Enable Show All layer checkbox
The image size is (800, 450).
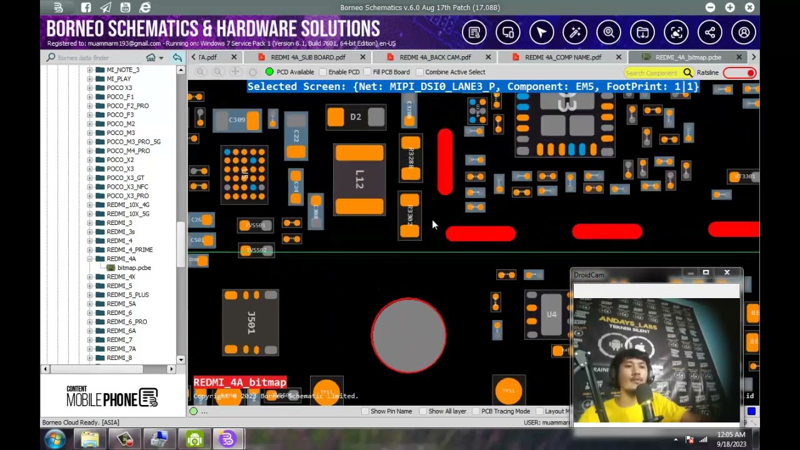pyautogui.click(x=423, y=411)
